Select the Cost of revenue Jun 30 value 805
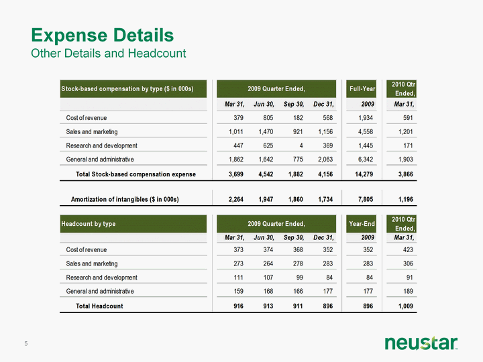Viewport: 483px width, 362px height. click(x=268, y=118)
